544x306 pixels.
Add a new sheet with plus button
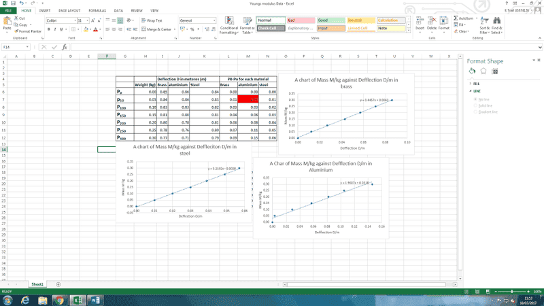coord(58,284)
